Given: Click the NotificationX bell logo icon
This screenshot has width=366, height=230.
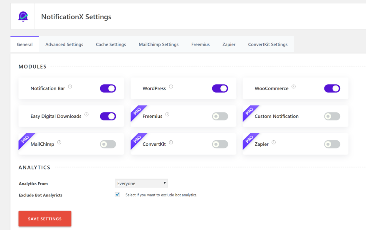Looking at the screenshot, I should (x=23, y=17).
